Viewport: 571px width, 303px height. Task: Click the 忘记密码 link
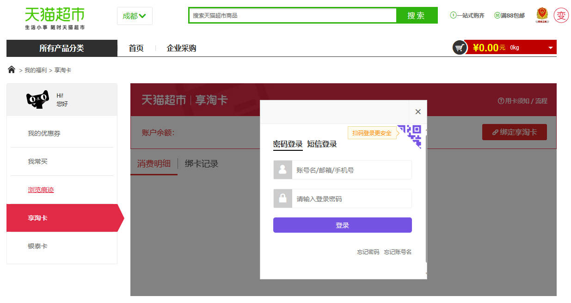pos(368,252)
